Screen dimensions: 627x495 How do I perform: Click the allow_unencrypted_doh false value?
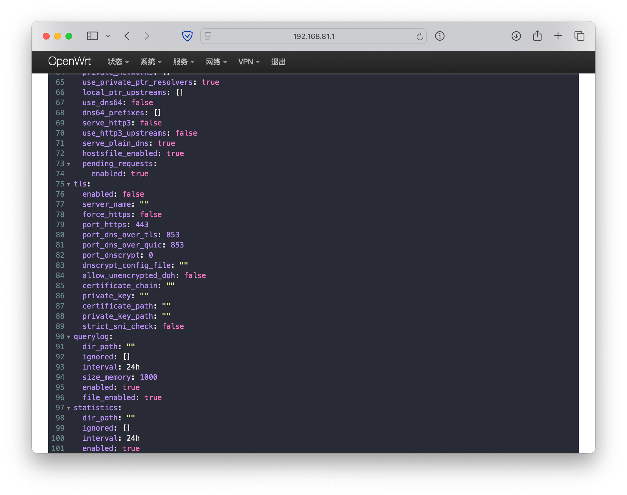[x=195, y=275]
